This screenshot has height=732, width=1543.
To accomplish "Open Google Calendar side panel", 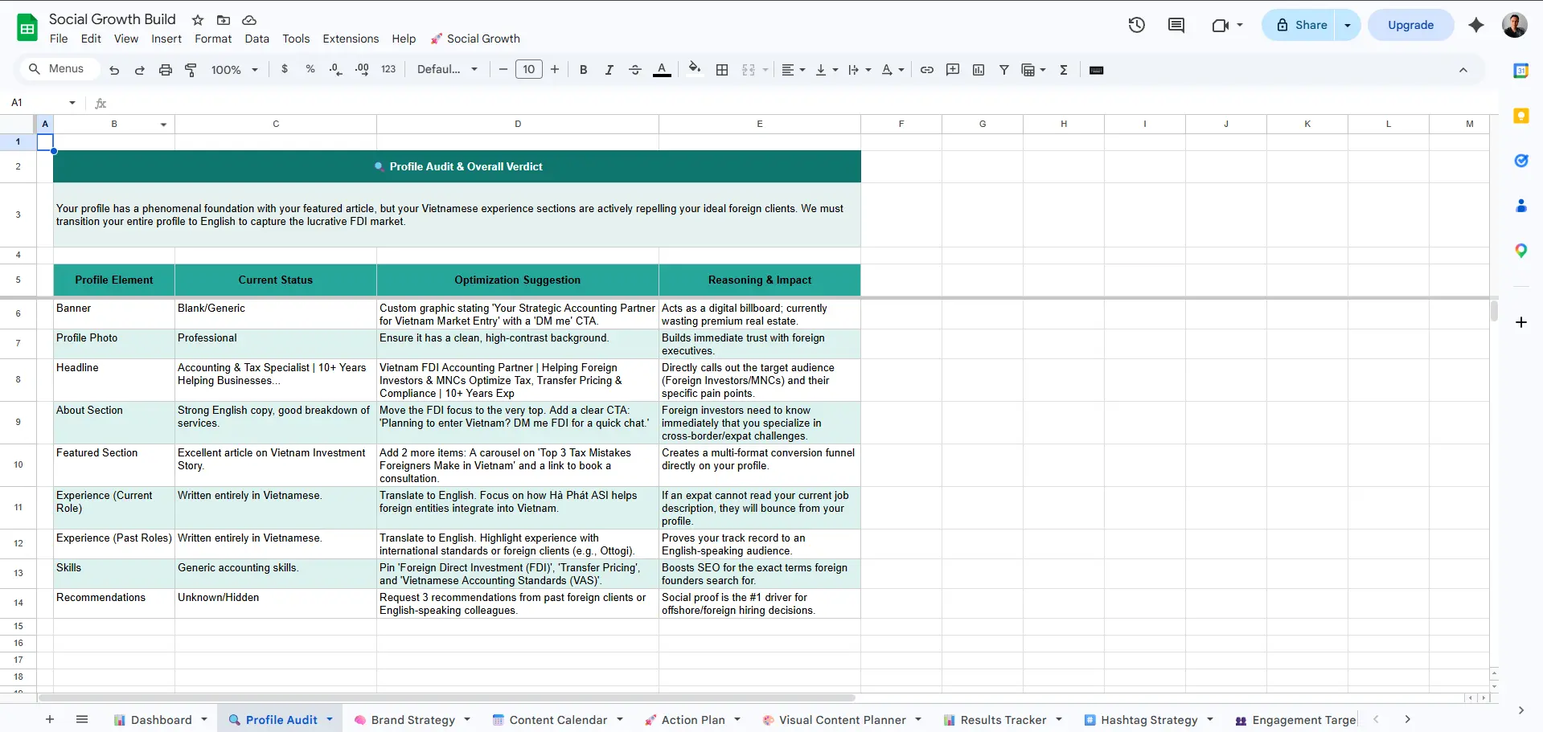I will pyautogui.click(x=1521, y=71).
